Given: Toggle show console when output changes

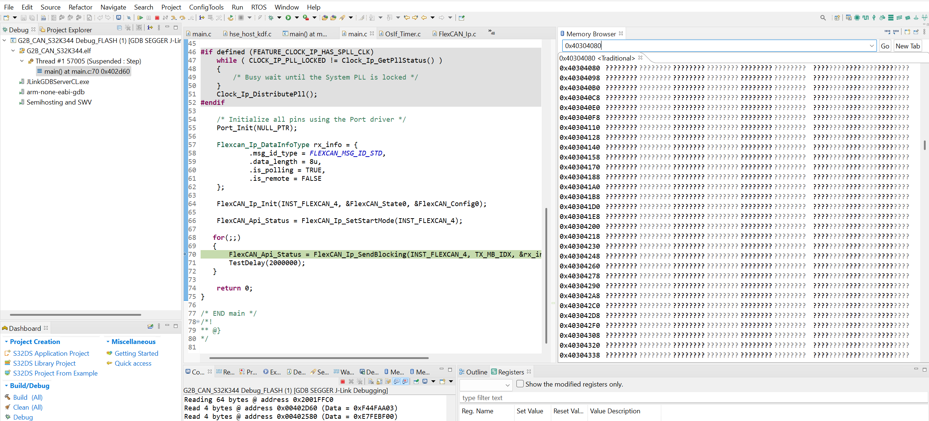Looking at the screenshot, I should click(x=396, y=381).
